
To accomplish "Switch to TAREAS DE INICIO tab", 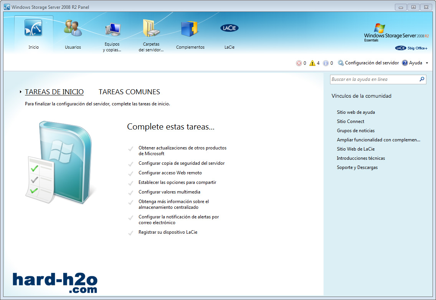I will pos(54,92).
